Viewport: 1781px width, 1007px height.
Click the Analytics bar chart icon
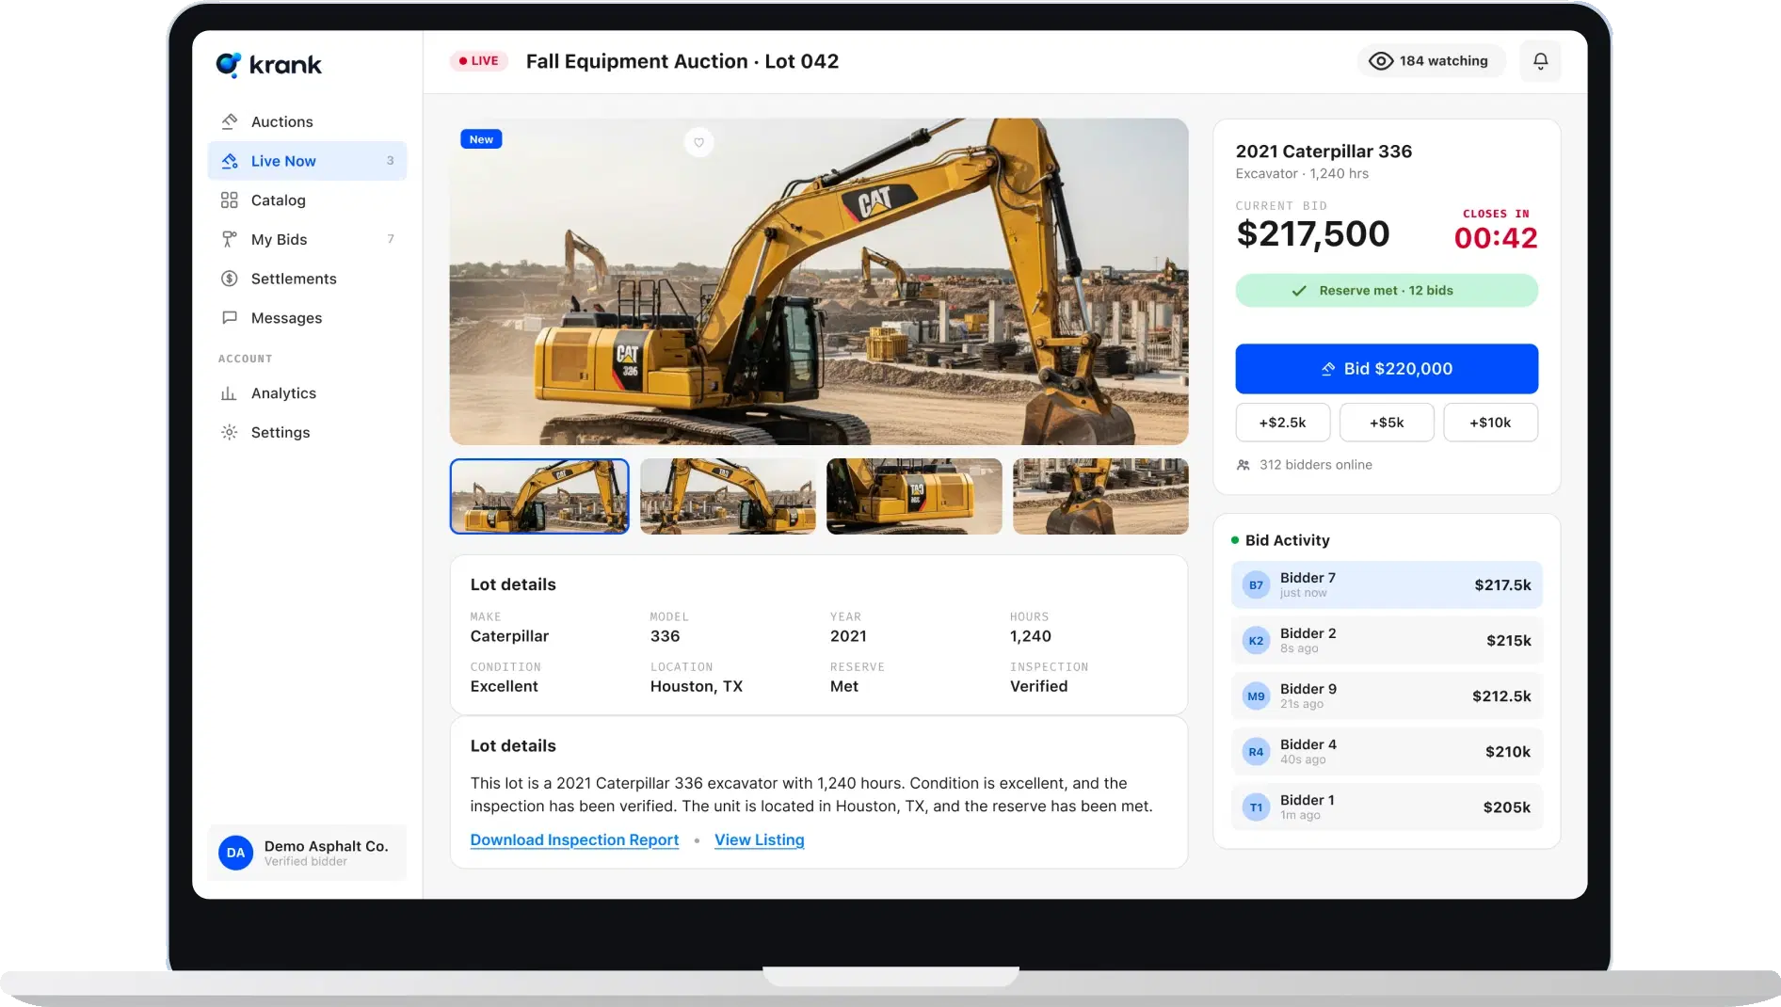point(229,393)
